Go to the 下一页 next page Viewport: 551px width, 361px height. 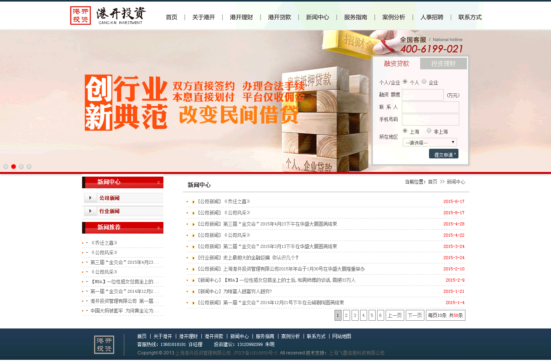coord(415,315)
